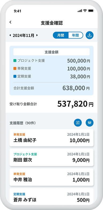Open the 中井 雅治 support history card
103x210 pixels.
point(51,177)
